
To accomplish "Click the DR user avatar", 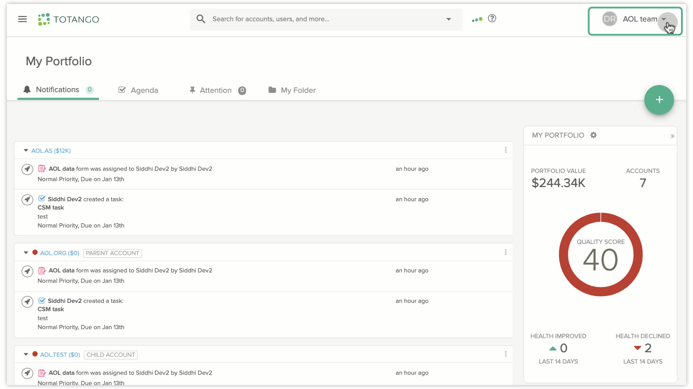I will click(610, 19).
